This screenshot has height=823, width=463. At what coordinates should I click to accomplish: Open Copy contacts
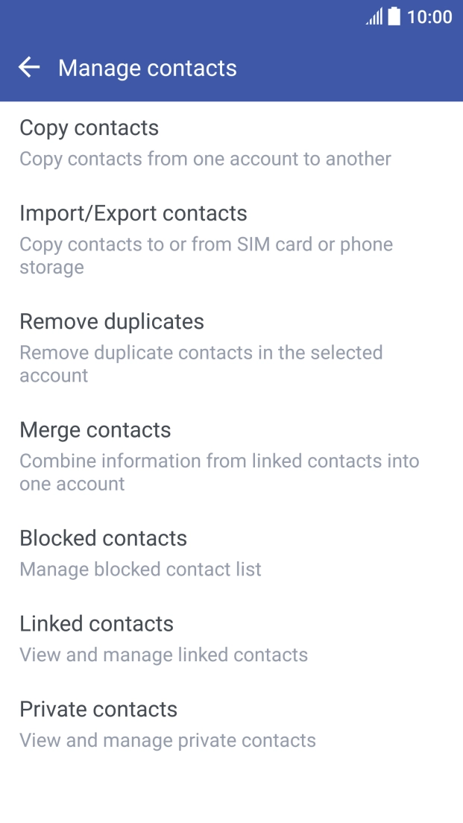pos(89,127)
